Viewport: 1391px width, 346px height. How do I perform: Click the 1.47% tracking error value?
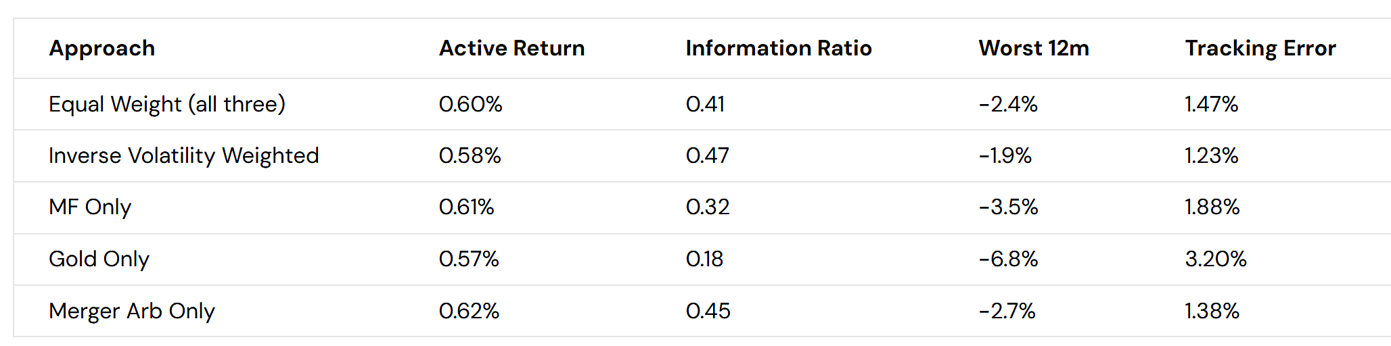(1211, 104)
